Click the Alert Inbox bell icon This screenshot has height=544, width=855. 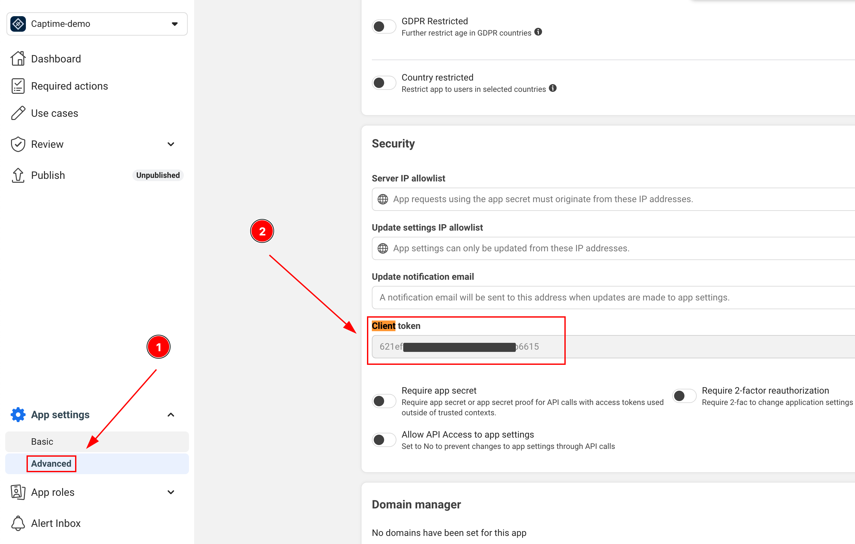(18, 523)
